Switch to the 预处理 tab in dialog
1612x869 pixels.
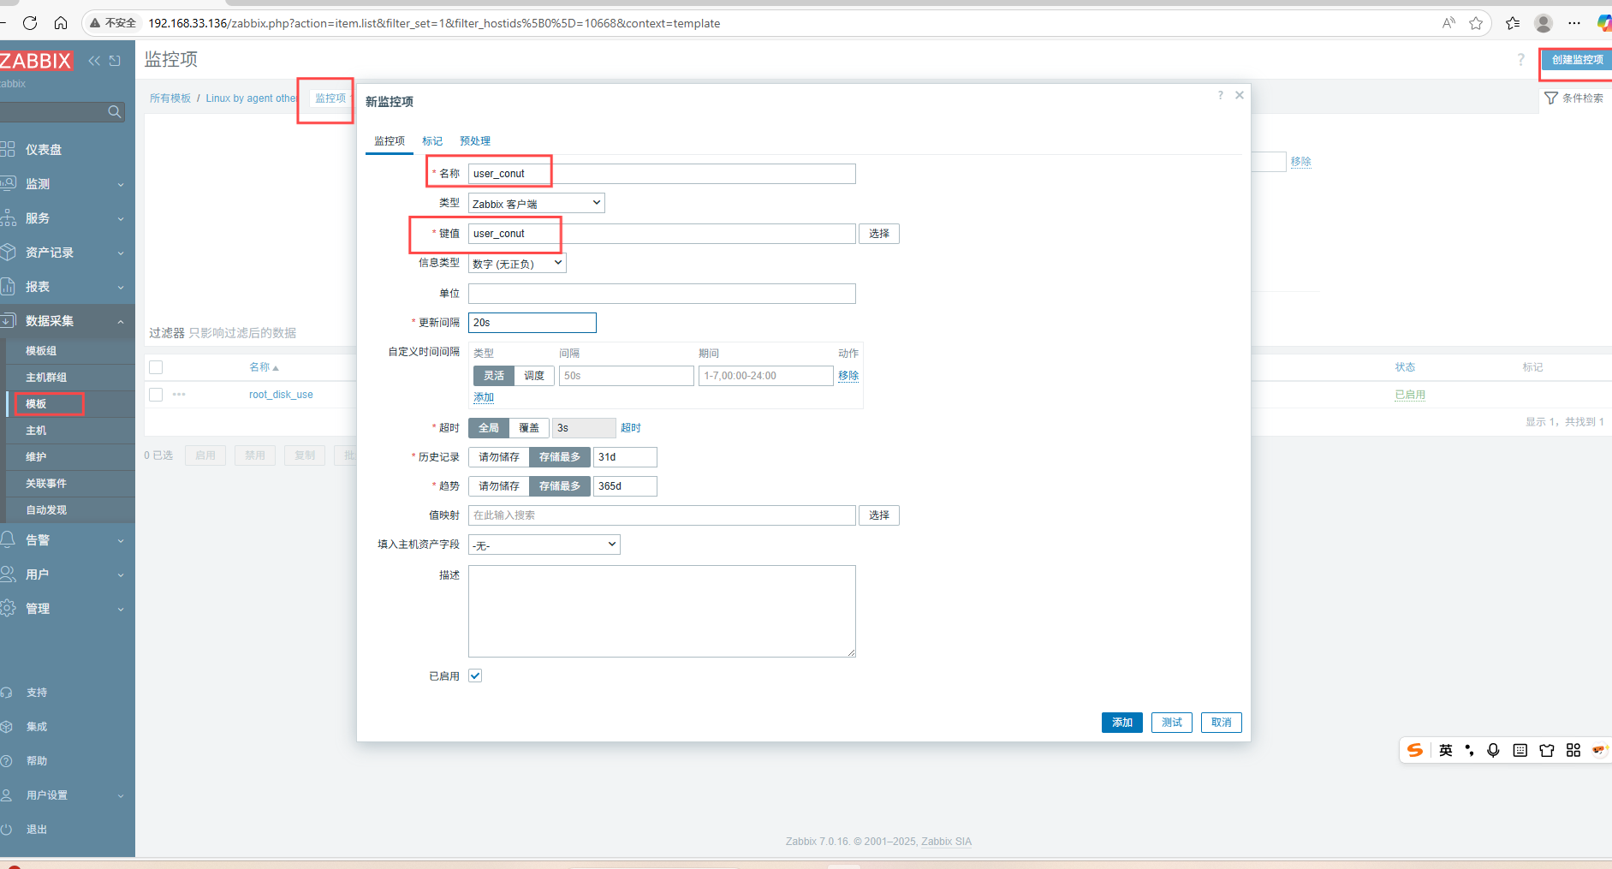click(x=475, y=141)
